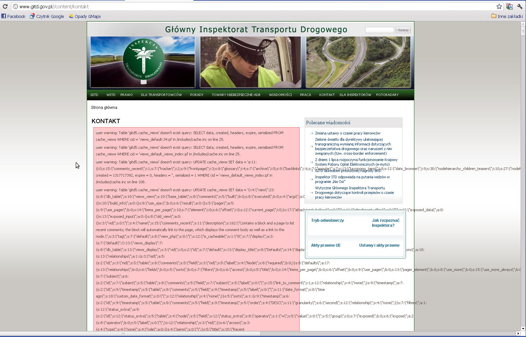Screen dimensions: 526x337
Task: Click the translate extension icon
Action: click(509, 6)
